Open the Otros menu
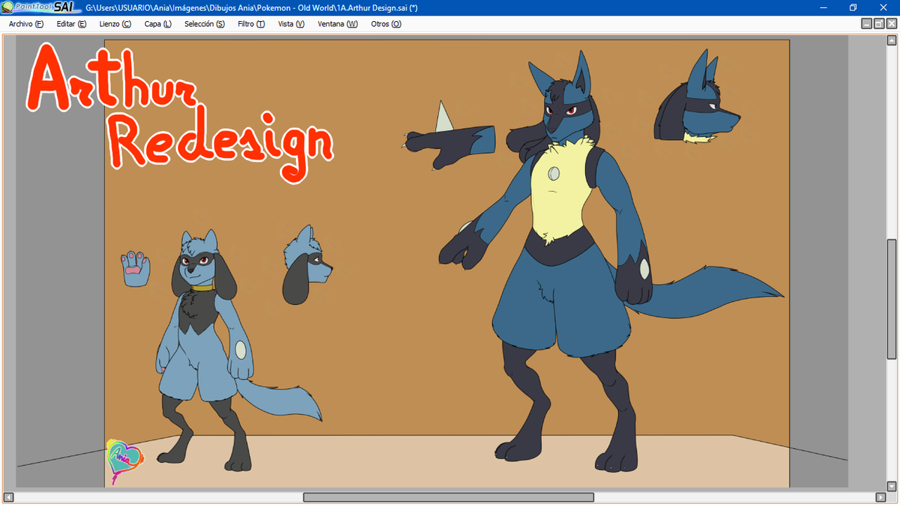 [x=386, y=24]
